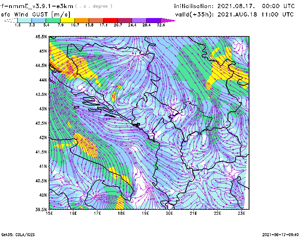Click the 45N latitude label
This screenshot has width=307, height=237.
[x=43, y=51]
